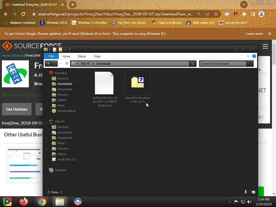Open Chrome profile avatar
The height and width of the screenshot is (207, 276).
(x=261, y=14)
